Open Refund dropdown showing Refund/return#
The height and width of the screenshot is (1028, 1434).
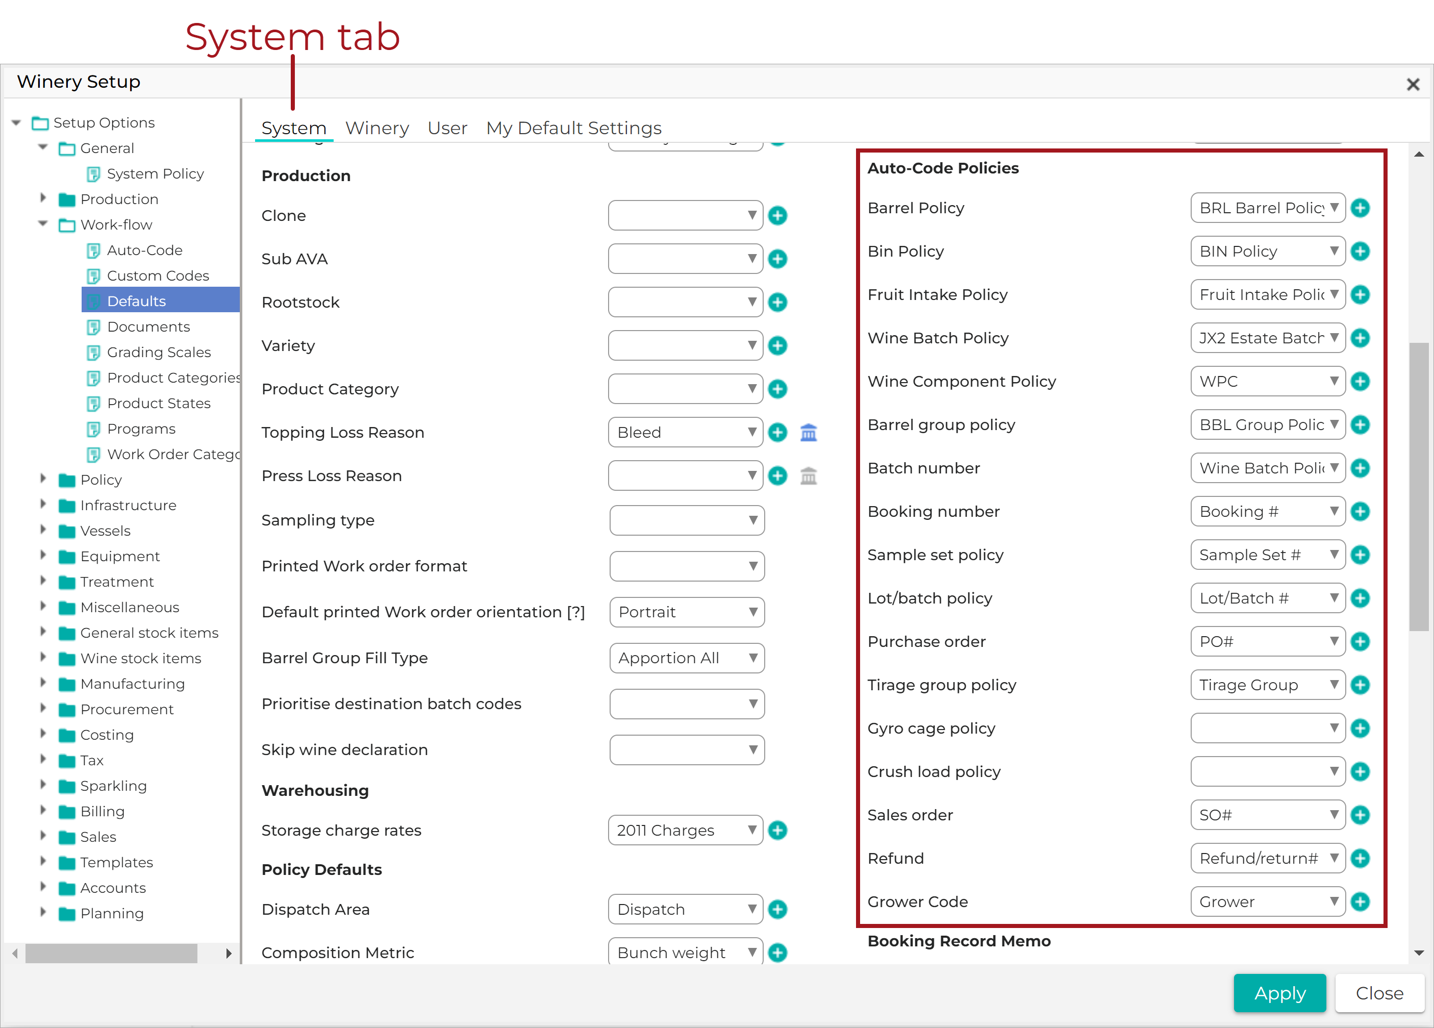point(1268,859)
